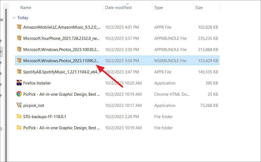
Task: Select the PicPick Chrome HTML document name
Action: point(62,94)
